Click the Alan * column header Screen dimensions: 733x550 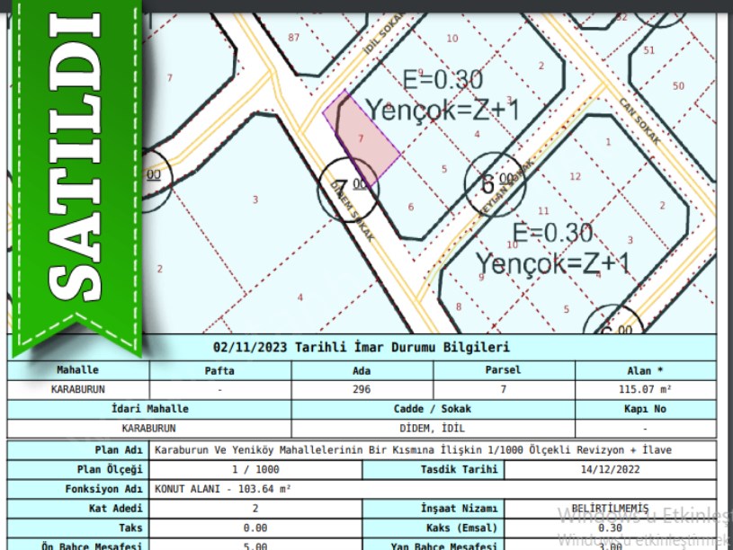[x=645, y=370]
